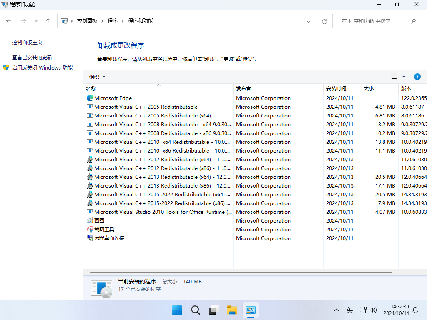
Task: Open 控制面板主页 link
Action: (x=27, y=42)
